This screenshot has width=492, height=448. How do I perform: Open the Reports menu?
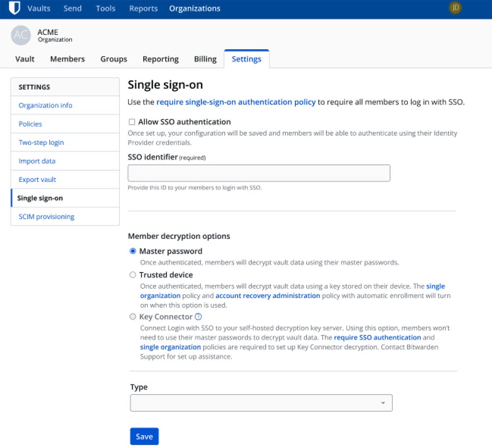pyautogui.click(x=143, y=8)
